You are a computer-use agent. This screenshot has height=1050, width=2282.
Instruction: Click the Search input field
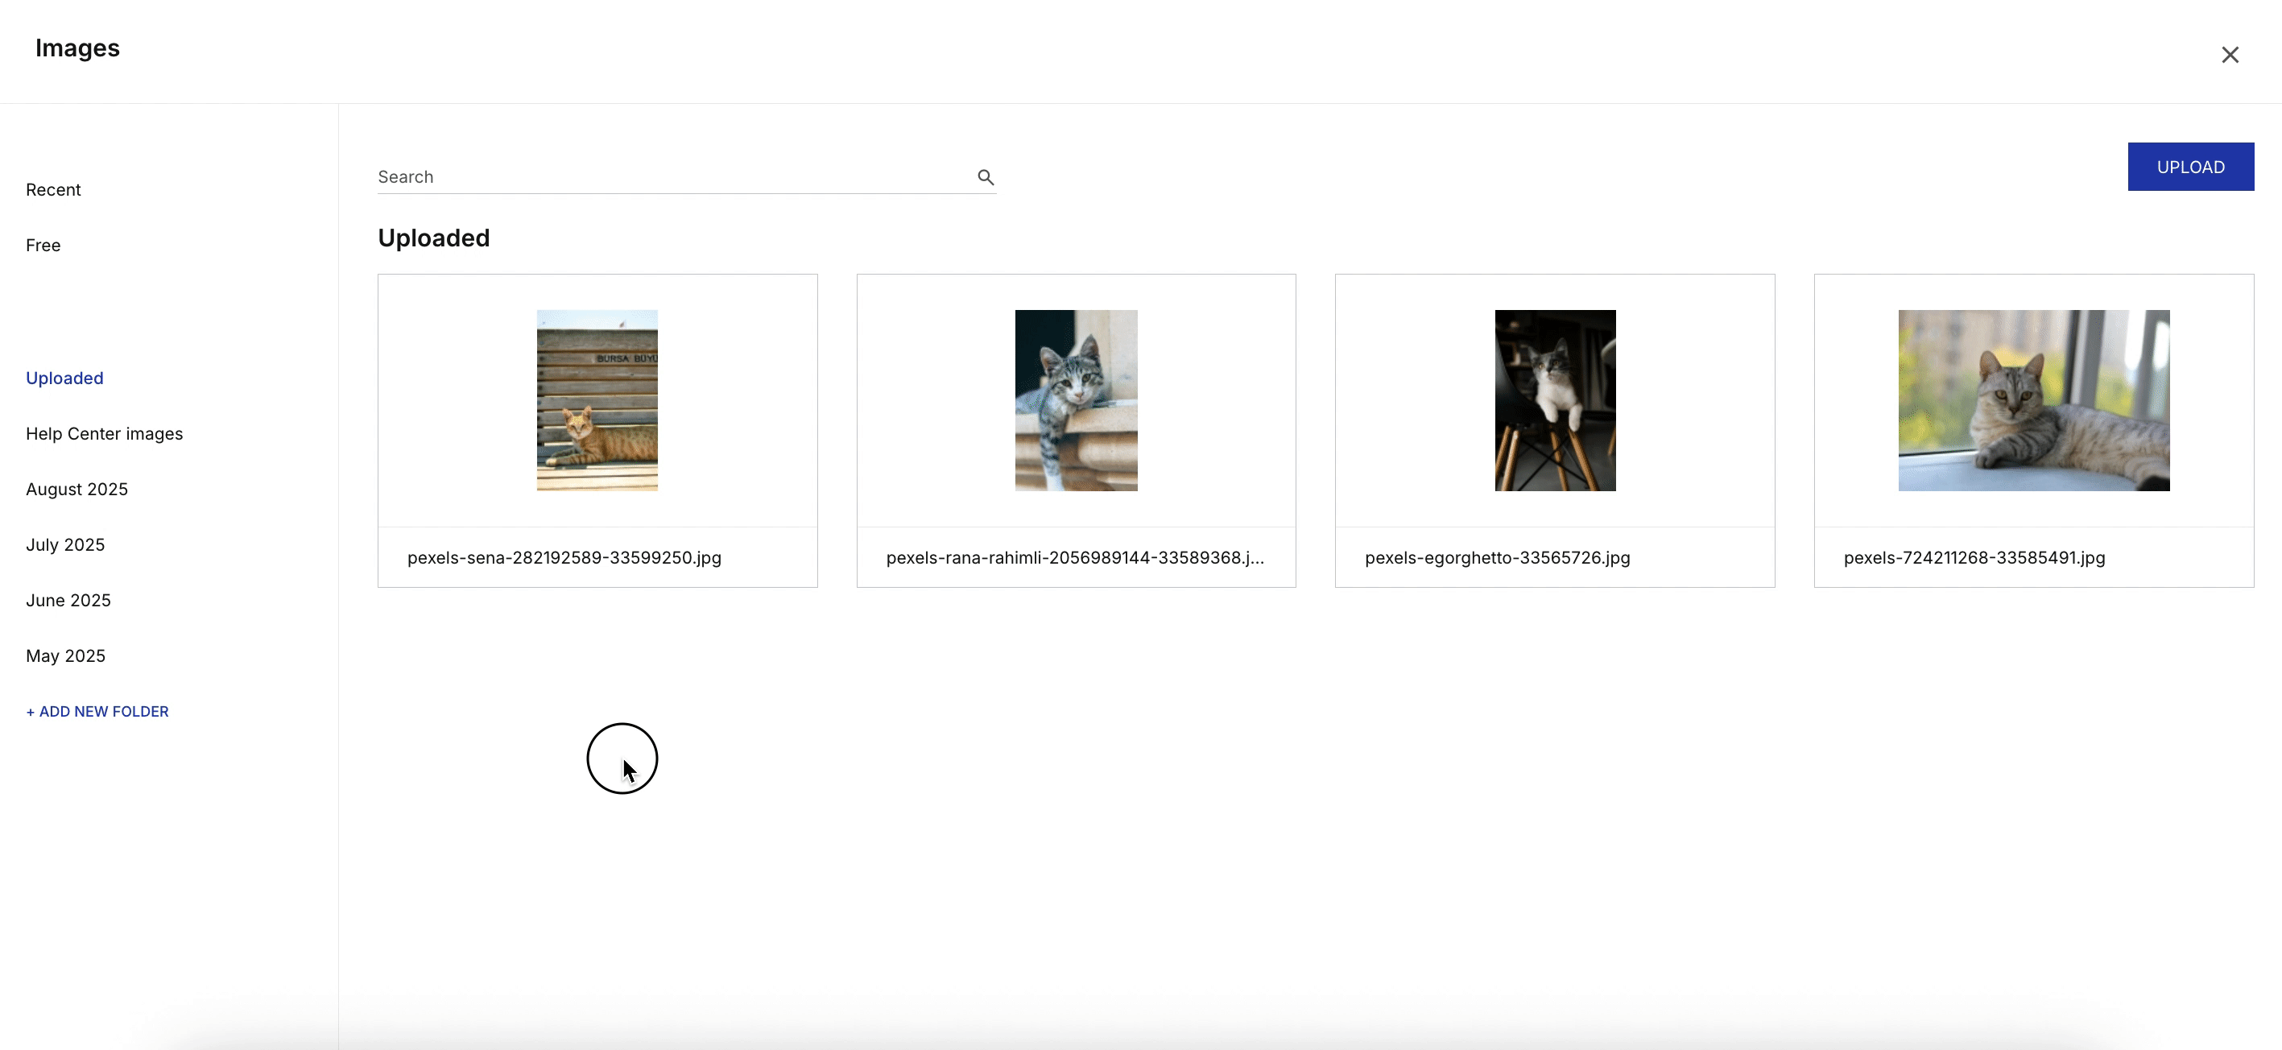673,177
